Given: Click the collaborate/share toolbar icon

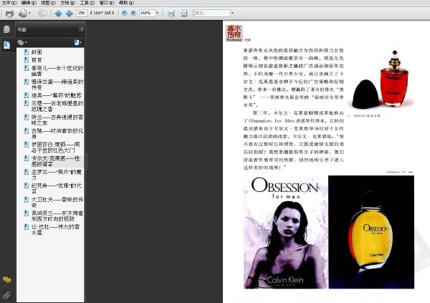Looking at the screenshot, I should tap(22, 13).
